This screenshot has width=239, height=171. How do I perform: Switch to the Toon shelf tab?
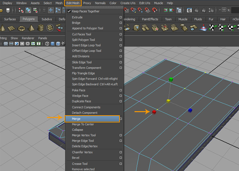click(168, 19)
